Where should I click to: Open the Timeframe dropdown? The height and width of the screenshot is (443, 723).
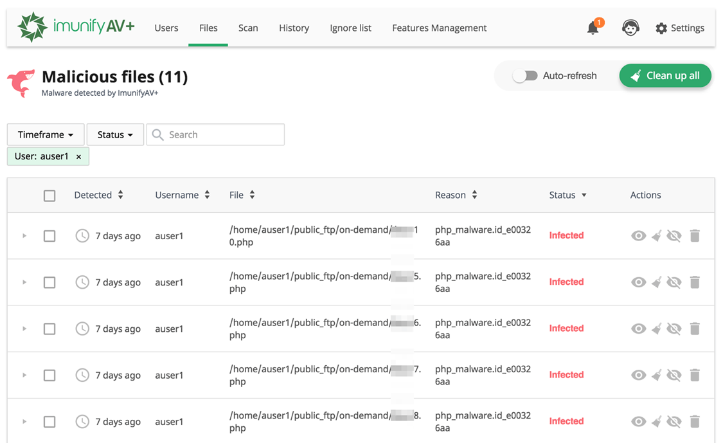pos(46,135)
